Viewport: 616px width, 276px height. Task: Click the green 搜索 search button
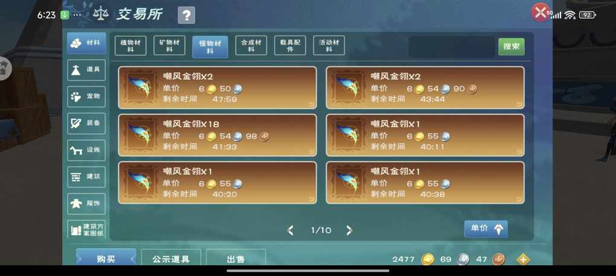(x=511, y=46)
